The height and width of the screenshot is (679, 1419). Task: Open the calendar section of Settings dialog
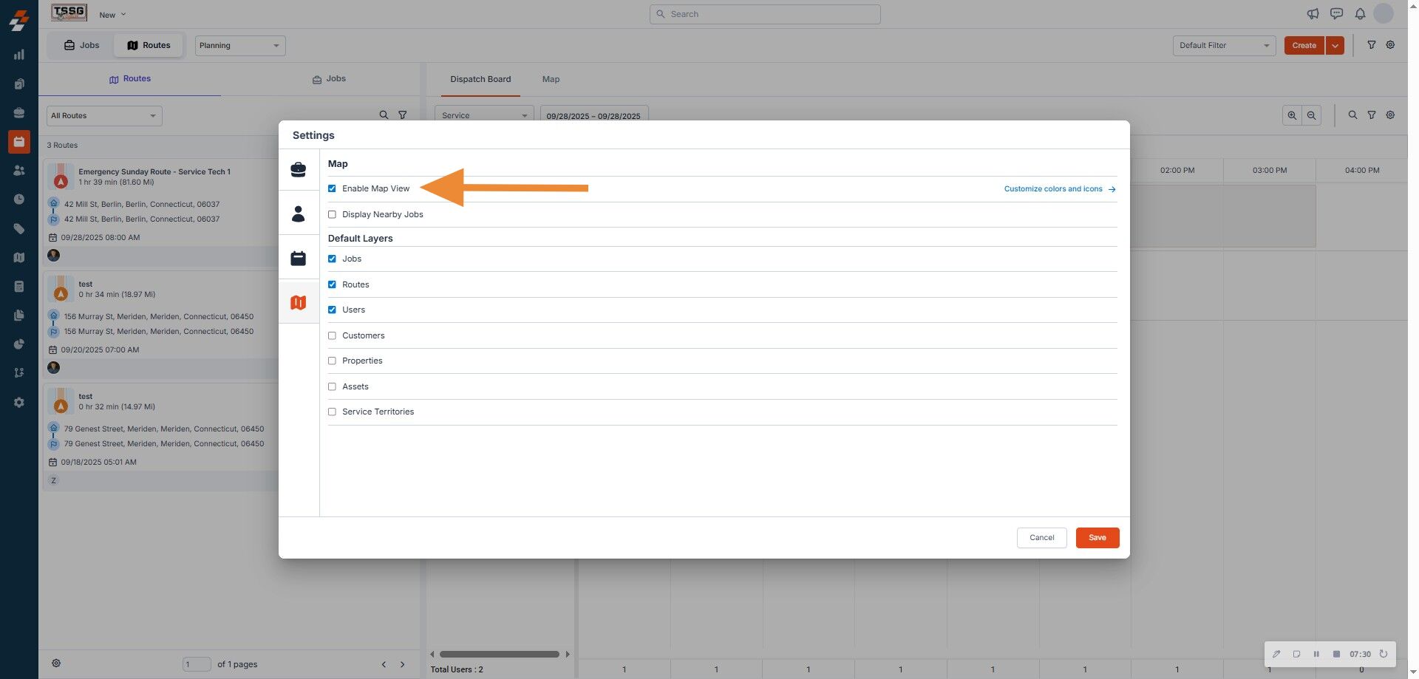[299, 259]
